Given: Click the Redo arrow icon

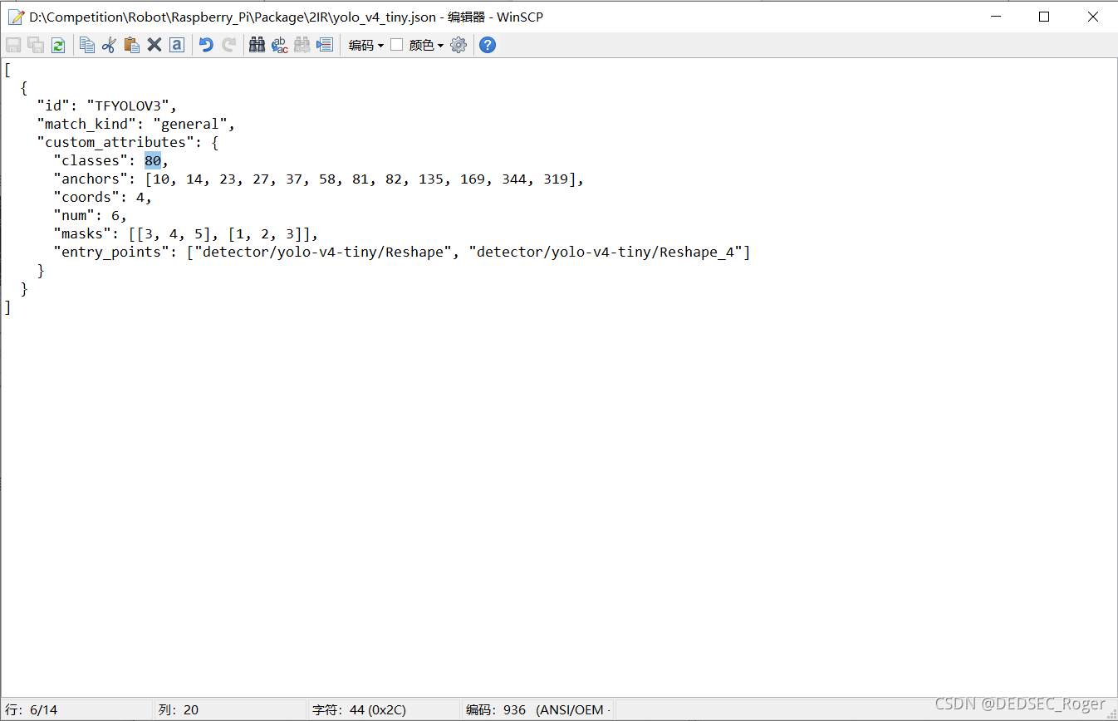Looking at the screenshot, I should (228, 45).
